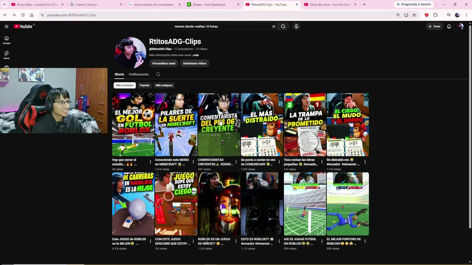
Task: Open YouTube notifications bell
Action: (449, 26)
